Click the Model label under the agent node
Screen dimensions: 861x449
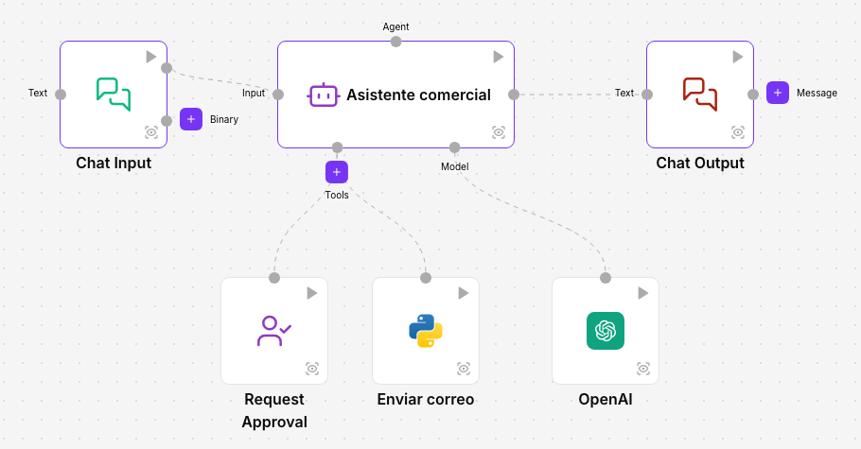pyautogui.click(x=455, y=166)
